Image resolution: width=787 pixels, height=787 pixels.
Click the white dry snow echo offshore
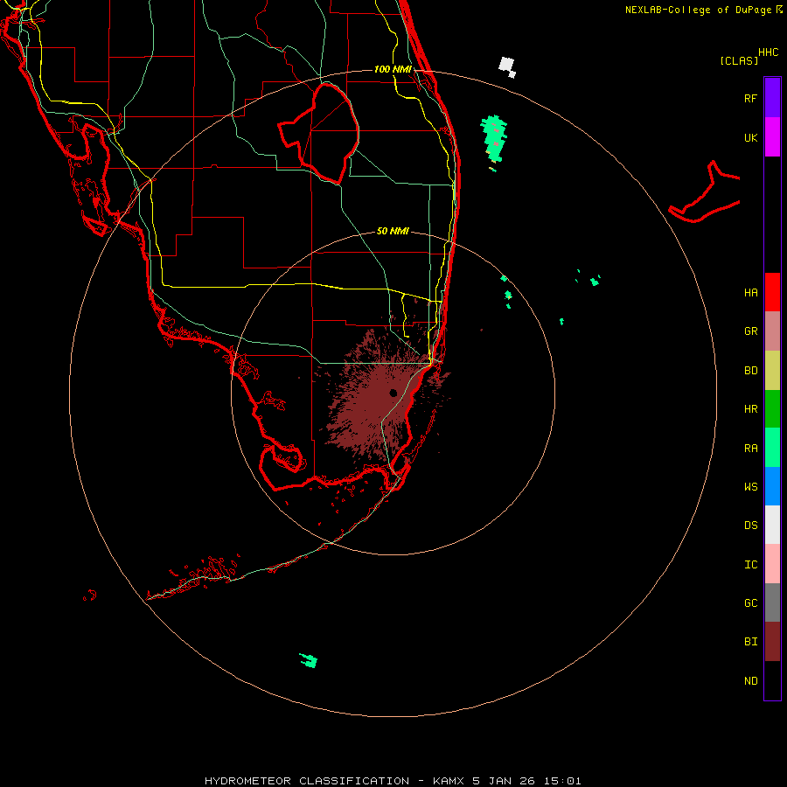(507, 67)
